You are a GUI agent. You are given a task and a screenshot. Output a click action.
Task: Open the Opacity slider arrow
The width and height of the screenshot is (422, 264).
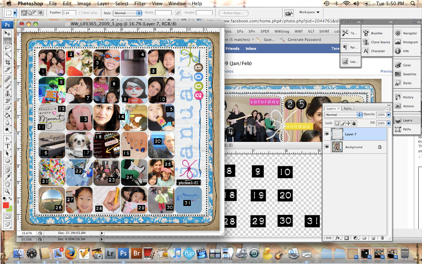point(389,115)
